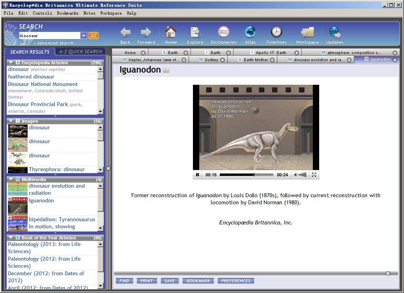Close the dinosaur evolution and radiation tab
Image resolution: width=404 pixels, height=293 pixels.
[349, 60]
